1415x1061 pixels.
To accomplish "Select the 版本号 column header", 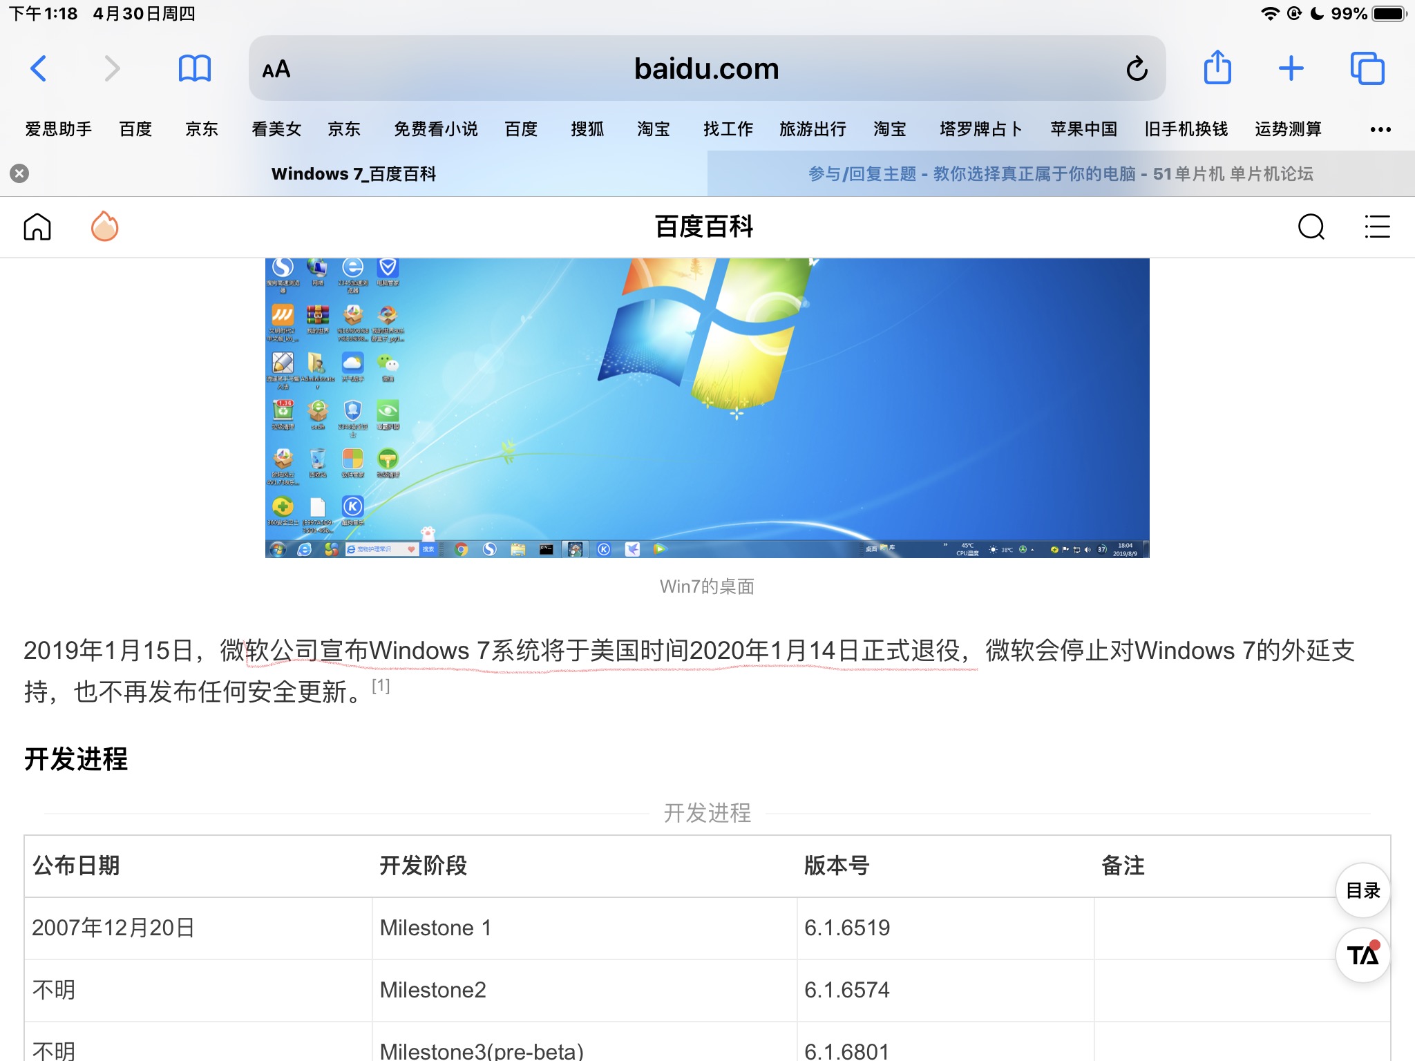I will coord(837,866).
